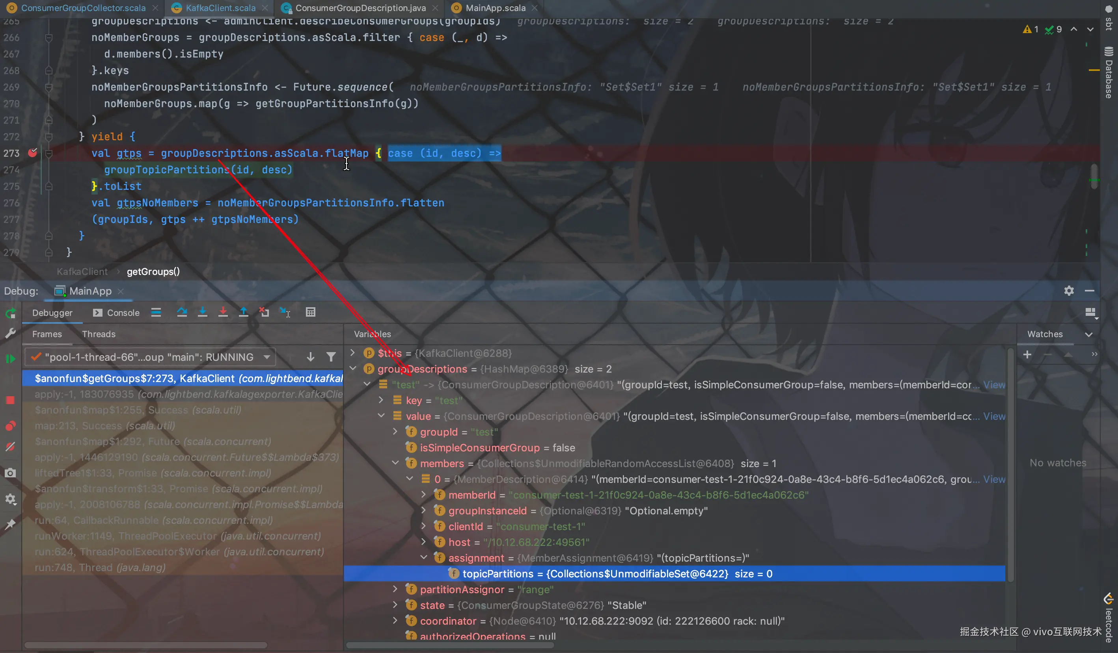Toggle breakpoint on line 273

[32, 153]
